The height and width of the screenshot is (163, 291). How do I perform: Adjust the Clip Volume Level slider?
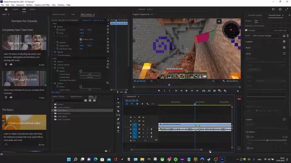click(267, 140)
